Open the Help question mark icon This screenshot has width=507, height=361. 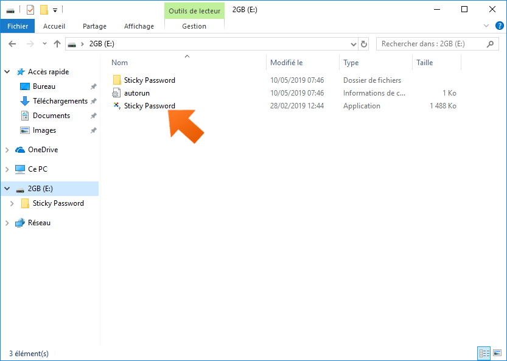(500, 26)
